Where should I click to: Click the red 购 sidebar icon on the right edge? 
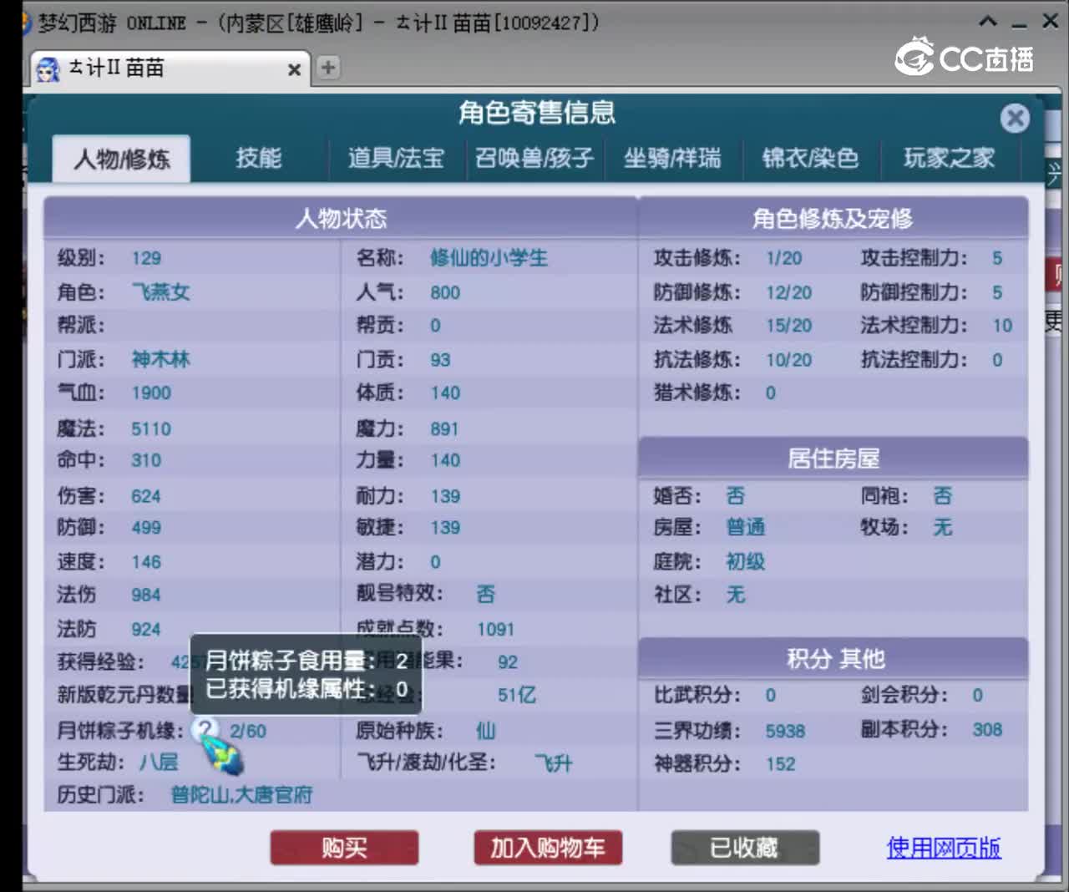[1055, 274]
